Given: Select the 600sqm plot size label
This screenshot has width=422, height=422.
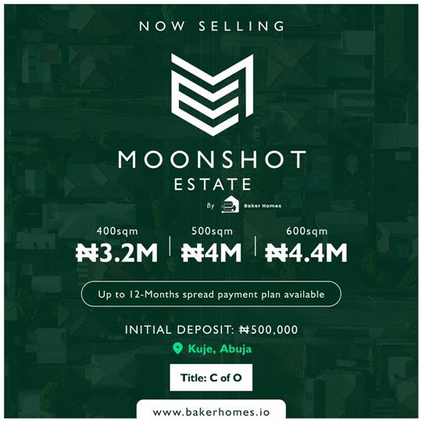Looking at the screenshot, I should pos(307,231).
